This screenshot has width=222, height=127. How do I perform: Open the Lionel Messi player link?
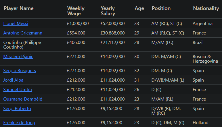16,24
